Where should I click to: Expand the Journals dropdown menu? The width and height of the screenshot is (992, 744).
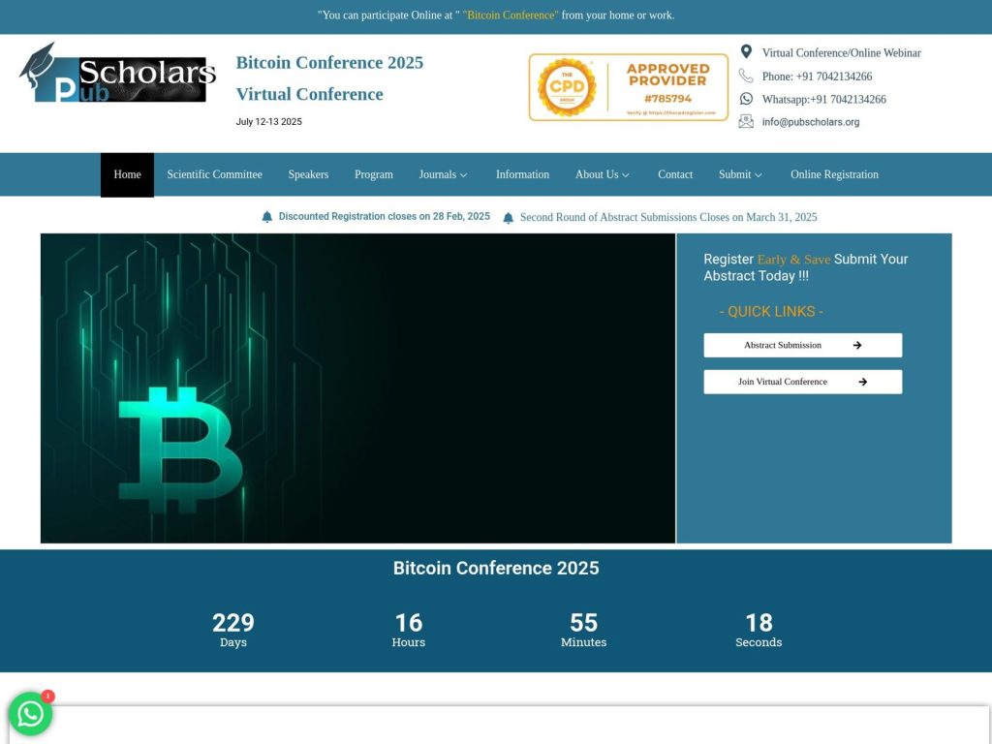point(443,174)
